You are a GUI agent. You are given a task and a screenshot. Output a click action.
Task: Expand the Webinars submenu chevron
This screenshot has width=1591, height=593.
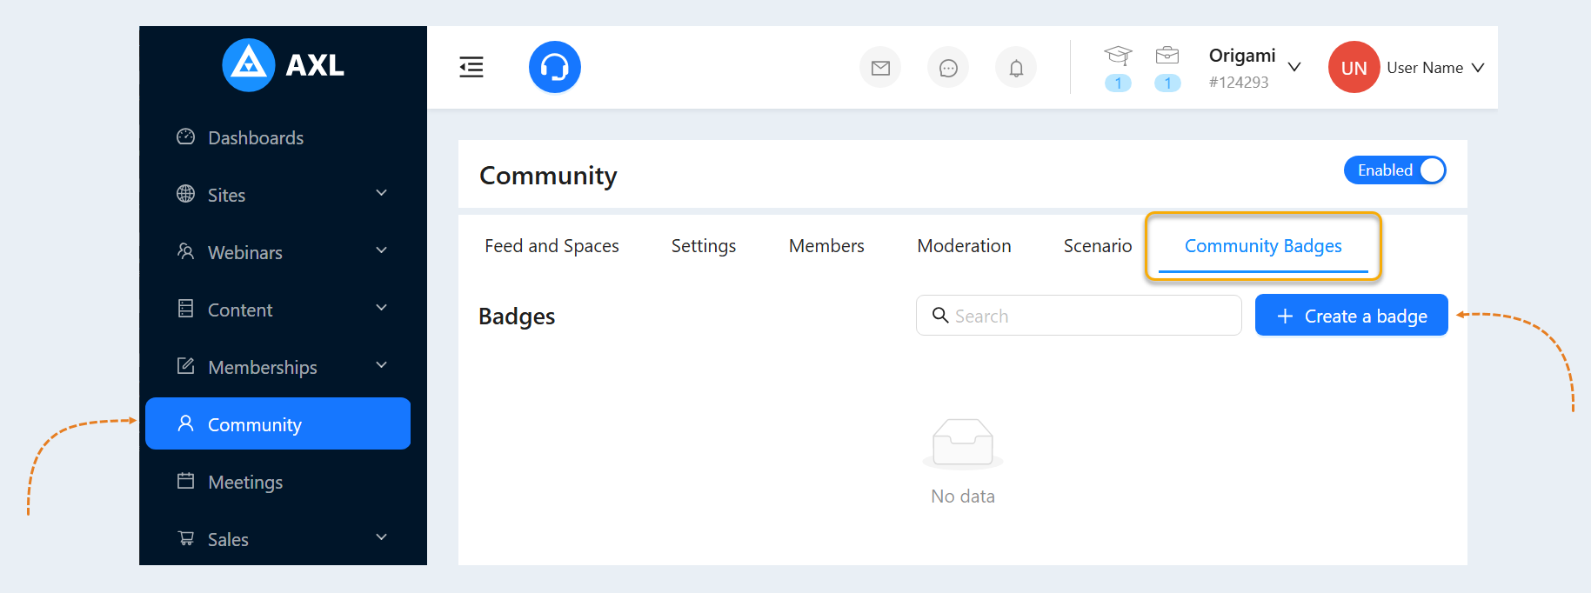coord(381,250)
